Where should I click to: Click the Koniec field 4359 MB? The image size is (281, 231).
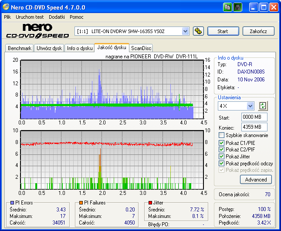click(x=254, y=127)
